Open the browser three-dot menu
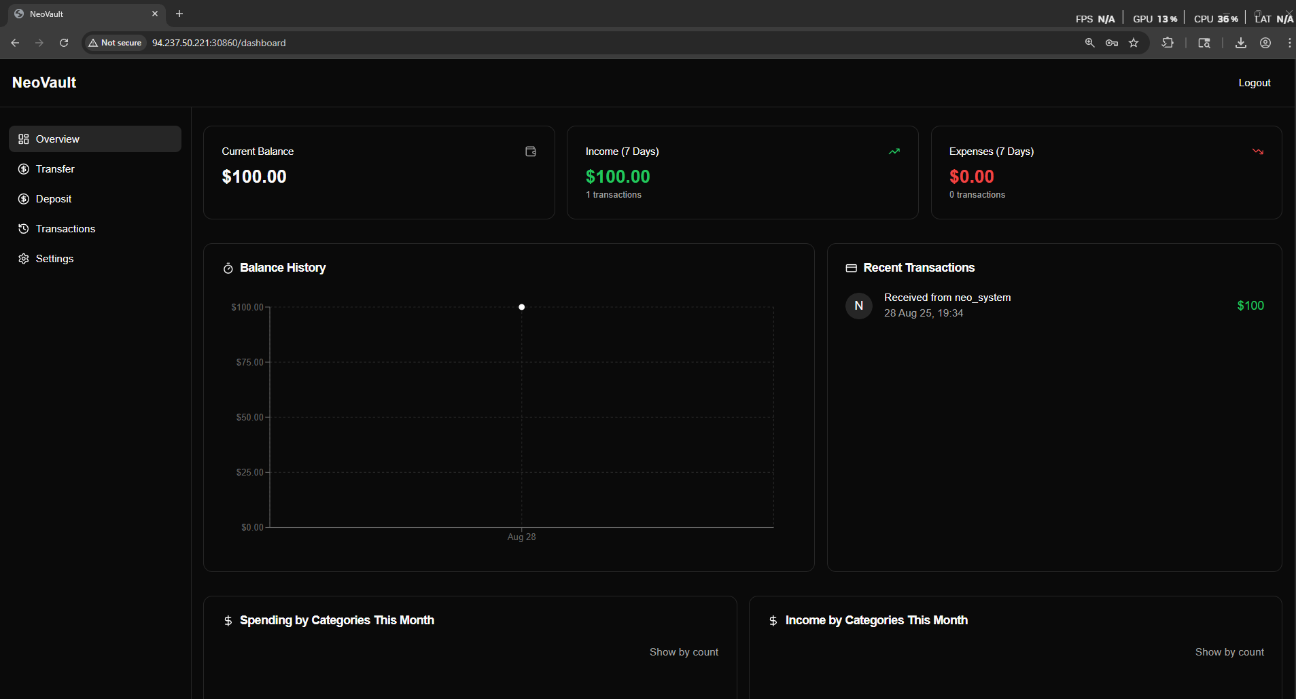This screenshot has width=1296, height=699. [1289, 43]
